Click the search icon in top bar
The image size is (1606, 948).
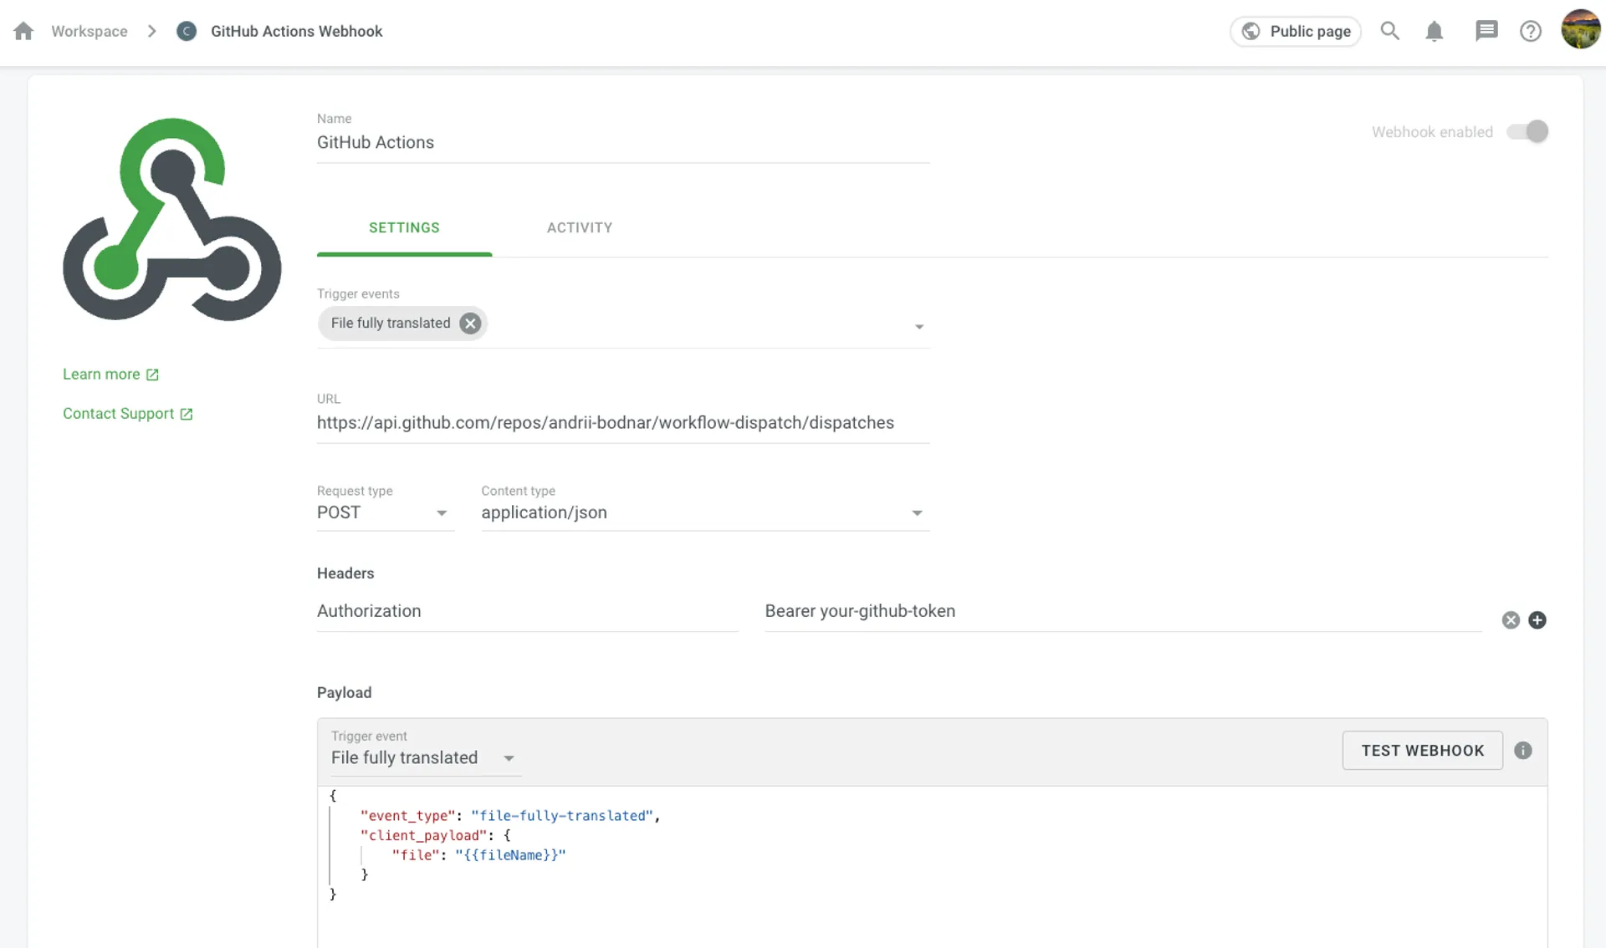click(x=1390, y=30)
